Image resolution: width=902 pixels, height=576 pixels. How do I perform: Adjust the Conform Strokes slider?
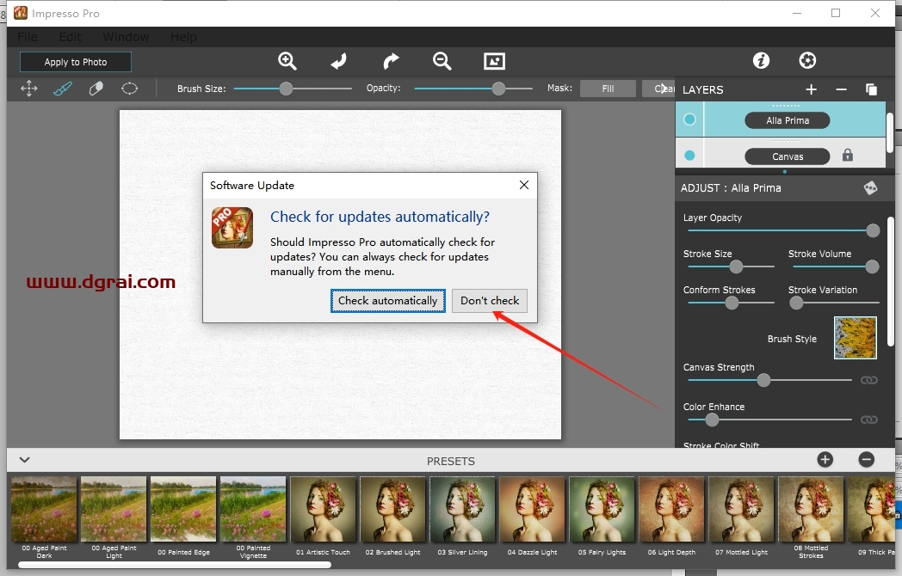pos(731,303)
